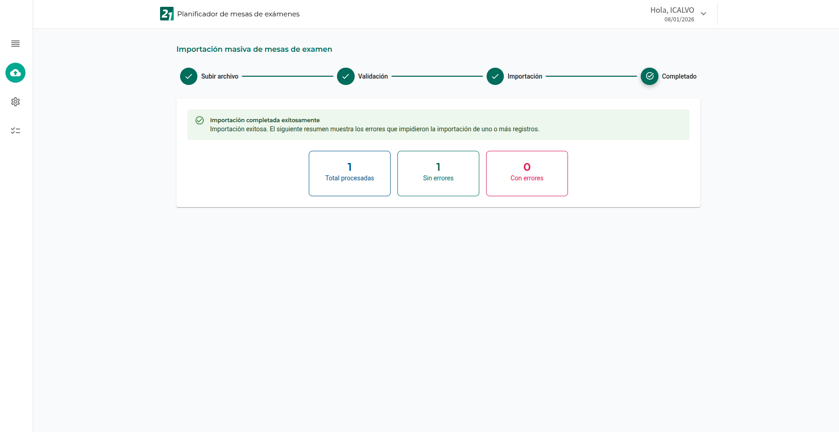Click the Importación completada exitosamente message

tap(265, 120)
